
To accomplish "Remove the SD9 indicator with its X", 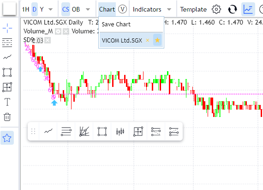I will coord(48,40).
